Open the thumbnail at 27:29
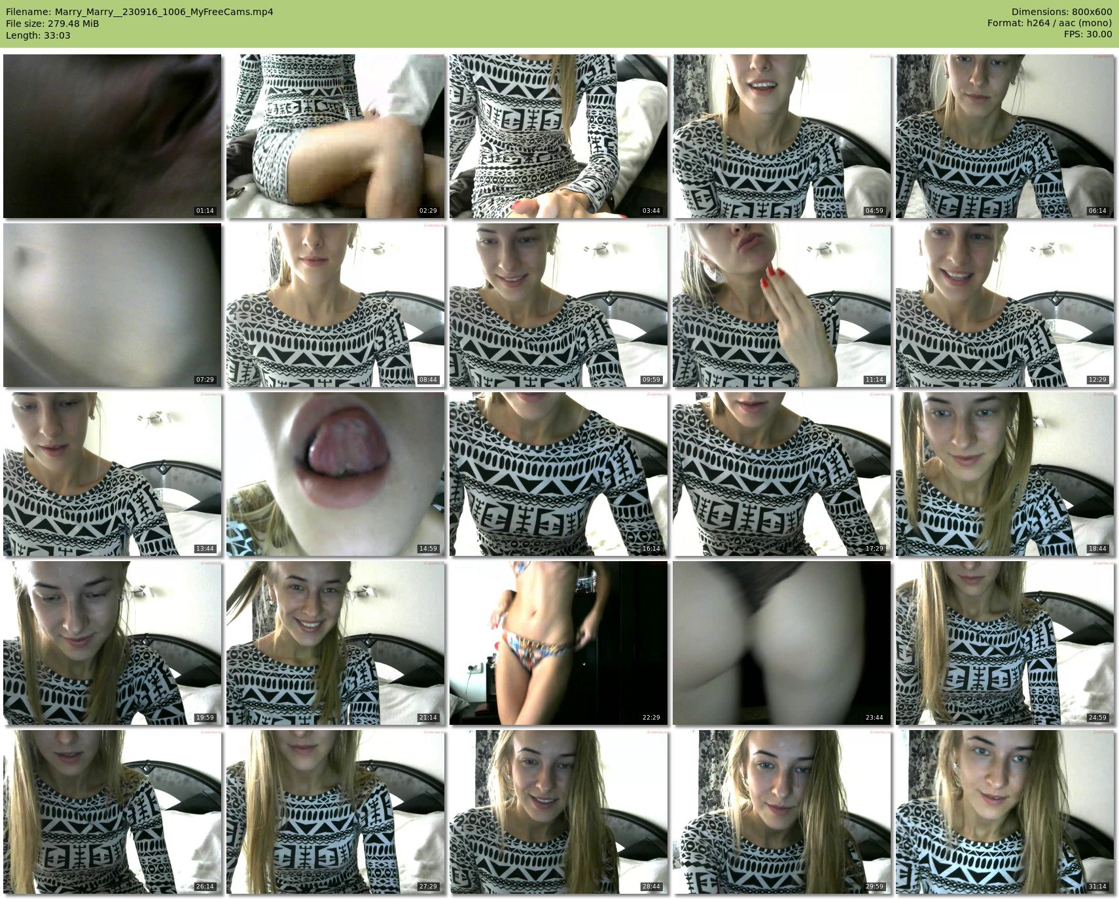 point(335,812)
